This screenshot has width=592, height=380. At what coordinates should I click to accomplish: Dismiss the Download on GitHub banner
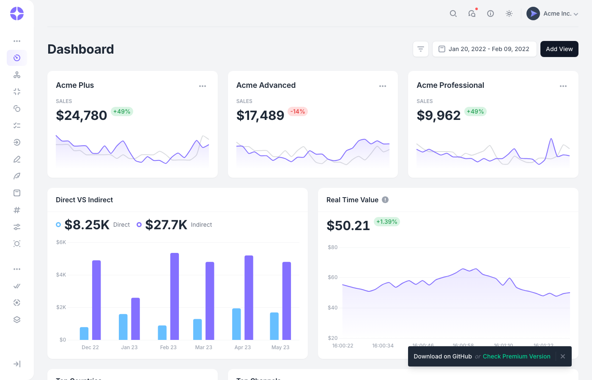click(x=563, y=356)
